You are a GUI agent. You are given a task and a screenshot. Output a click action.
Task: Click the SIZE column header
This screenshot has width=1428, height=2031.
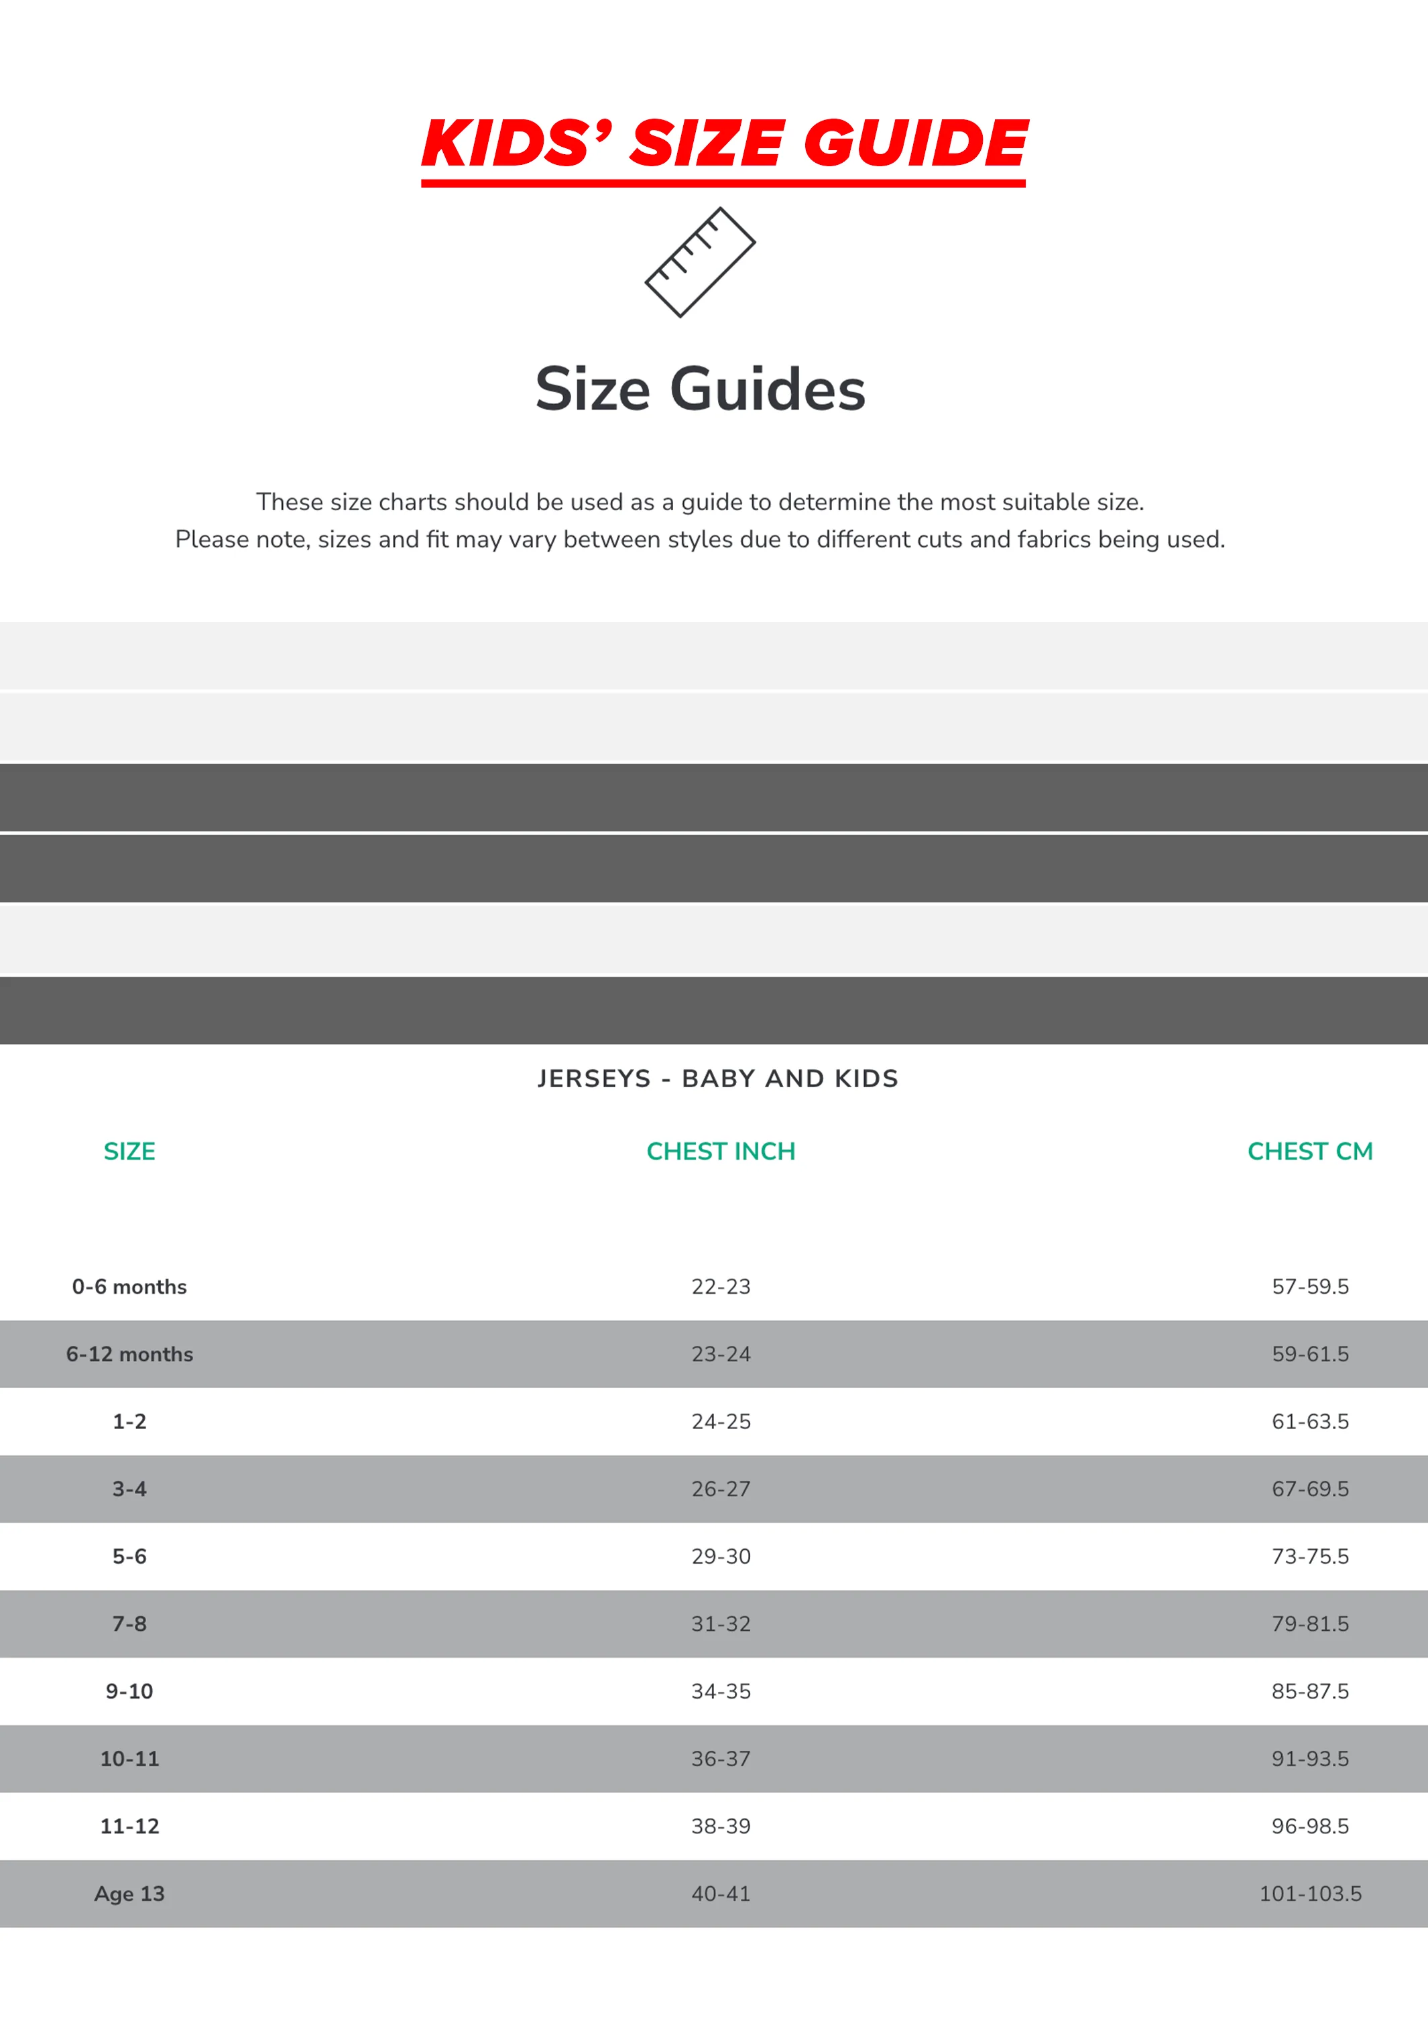129,1151
